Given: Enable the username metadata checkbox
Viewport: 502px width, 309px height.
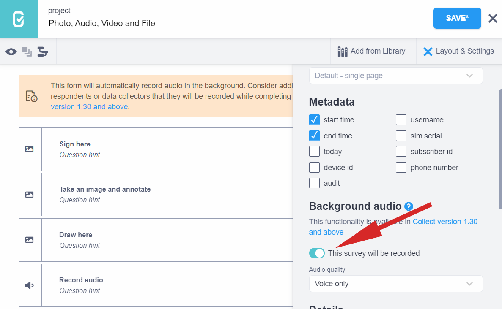Looking at the screenshot, I should coord(401,120).
